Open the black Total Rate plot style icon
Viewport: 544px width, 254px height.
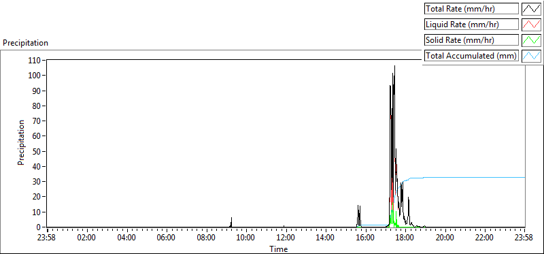click(x=531, y=9)
